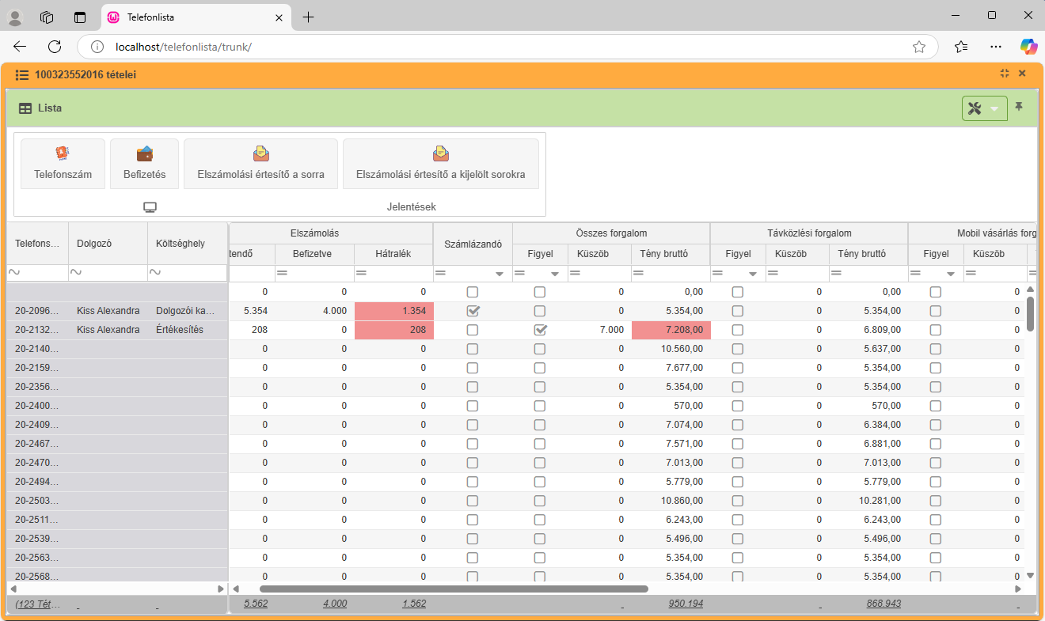Uncheck Számlázandó for the 20-2096 row
Viewport: 1045px width, 621px height.
tap(473, 311)
